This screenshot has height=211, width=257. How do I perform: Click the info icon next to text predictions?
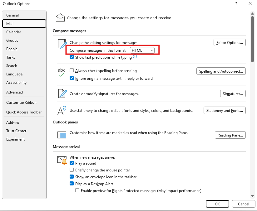[x=135, y=57]
